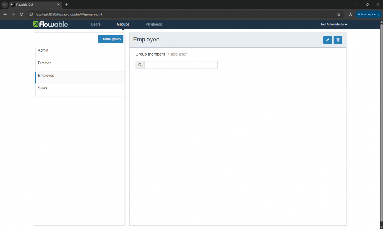383x229 pixels.
Task: View site information icon in address bar
Action: pos(31,14)
